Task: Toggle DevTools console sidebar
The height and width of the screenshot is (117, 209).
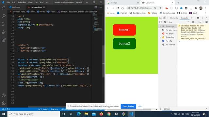Action: click(x=161, y=22)
